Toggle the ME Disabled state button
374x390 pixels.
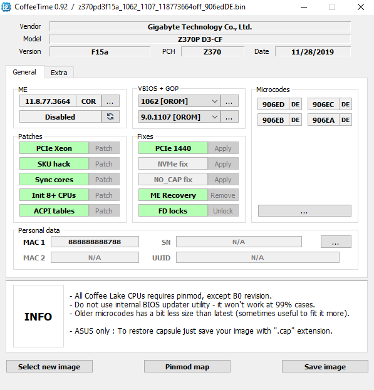61,116
